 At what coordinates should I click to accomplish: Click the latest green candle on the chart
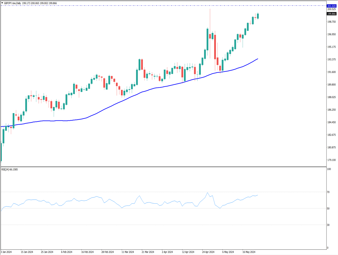tap(258, 16)
